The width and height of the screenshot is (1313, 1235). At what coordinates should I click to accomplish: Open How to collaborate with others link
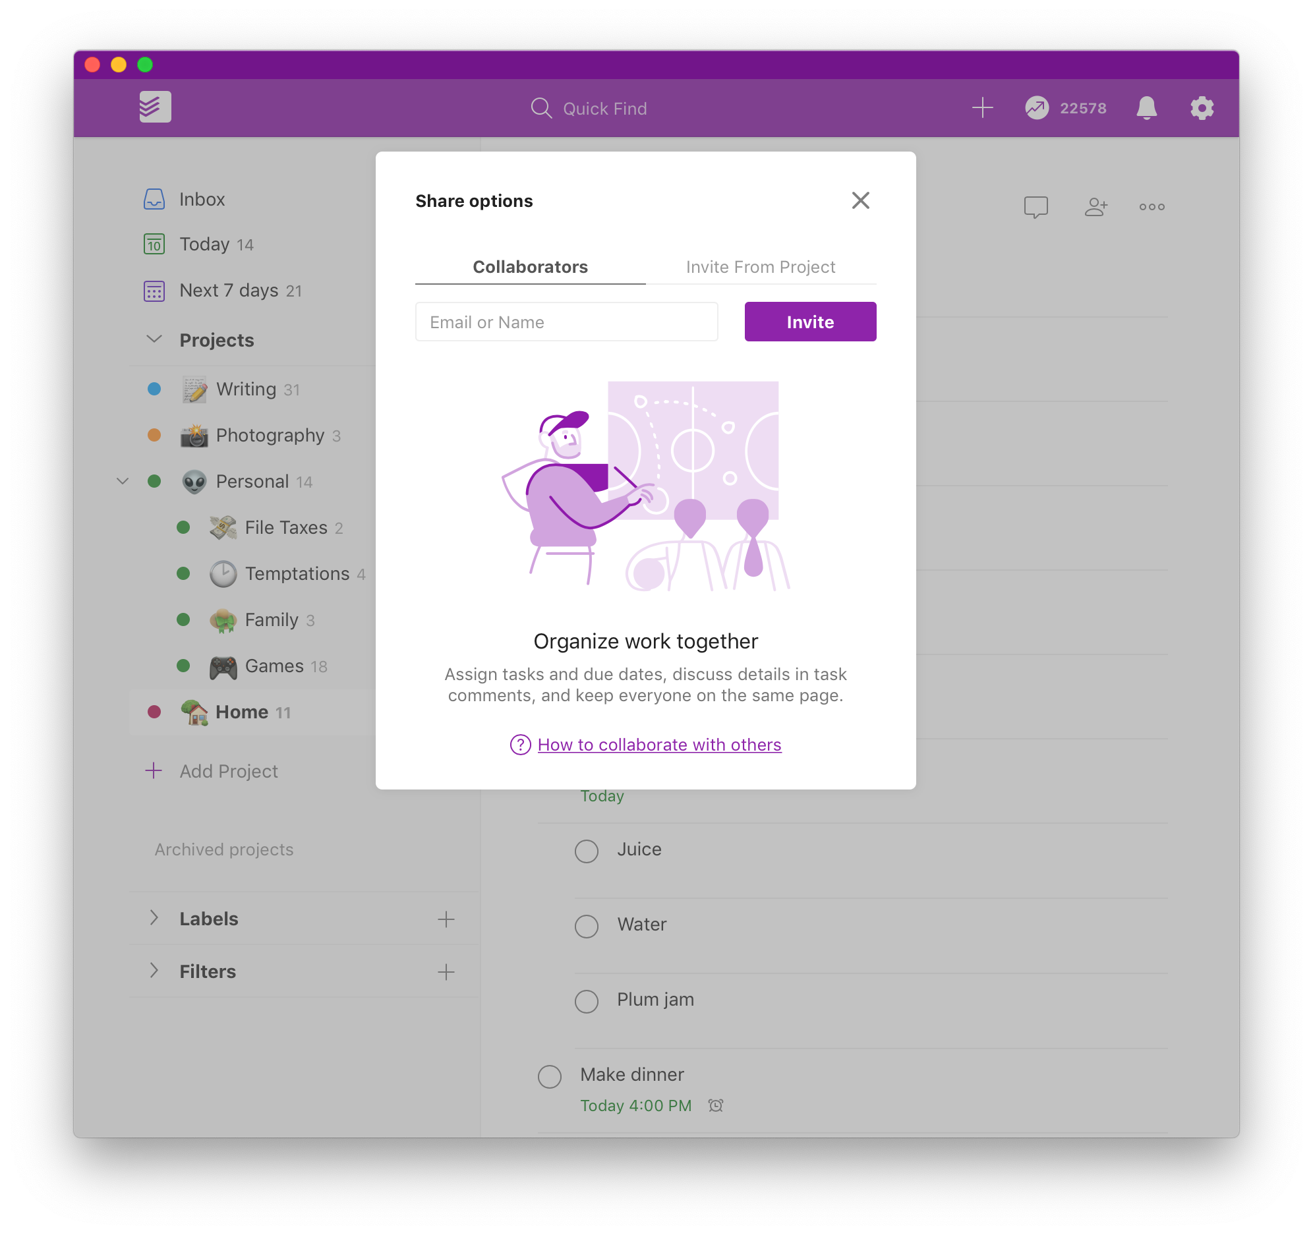659,745
